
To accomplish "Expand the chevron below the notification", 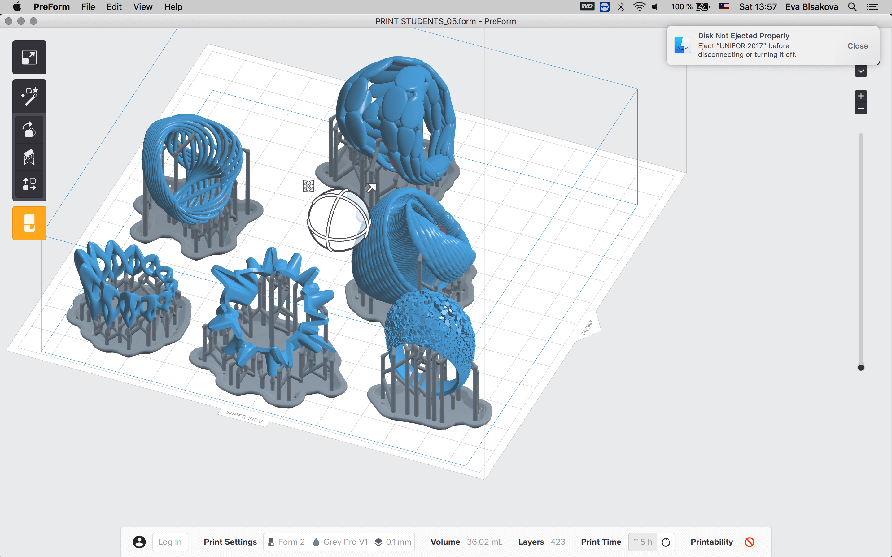I will (x=861, y=71).
